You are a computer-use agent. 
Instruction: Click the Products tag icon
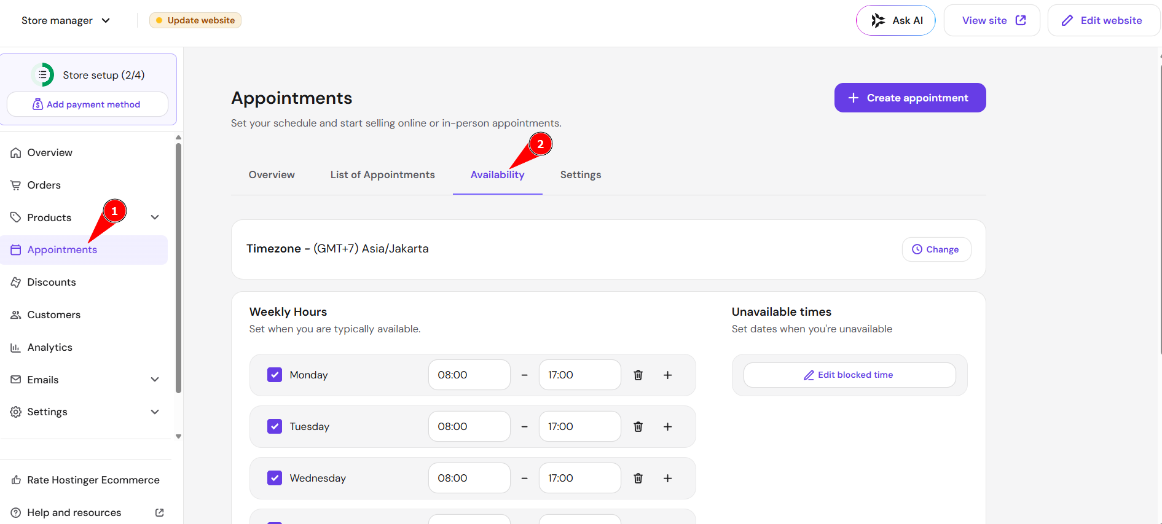point(16,217)
